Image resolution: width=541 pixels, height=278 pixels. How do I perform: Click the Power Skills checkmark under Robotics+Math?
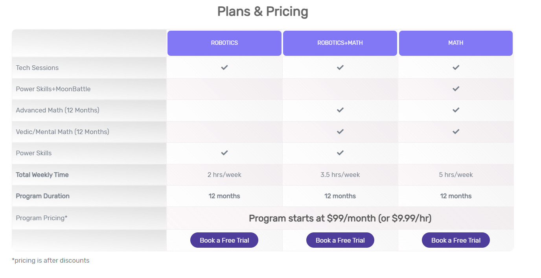tap(340, 153)
